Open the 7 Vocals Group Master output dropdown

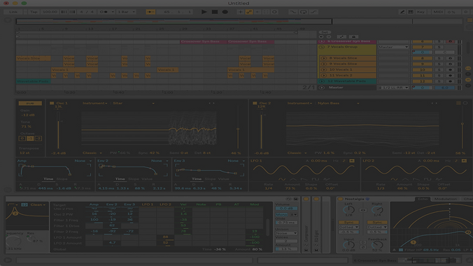click(393, 47)
